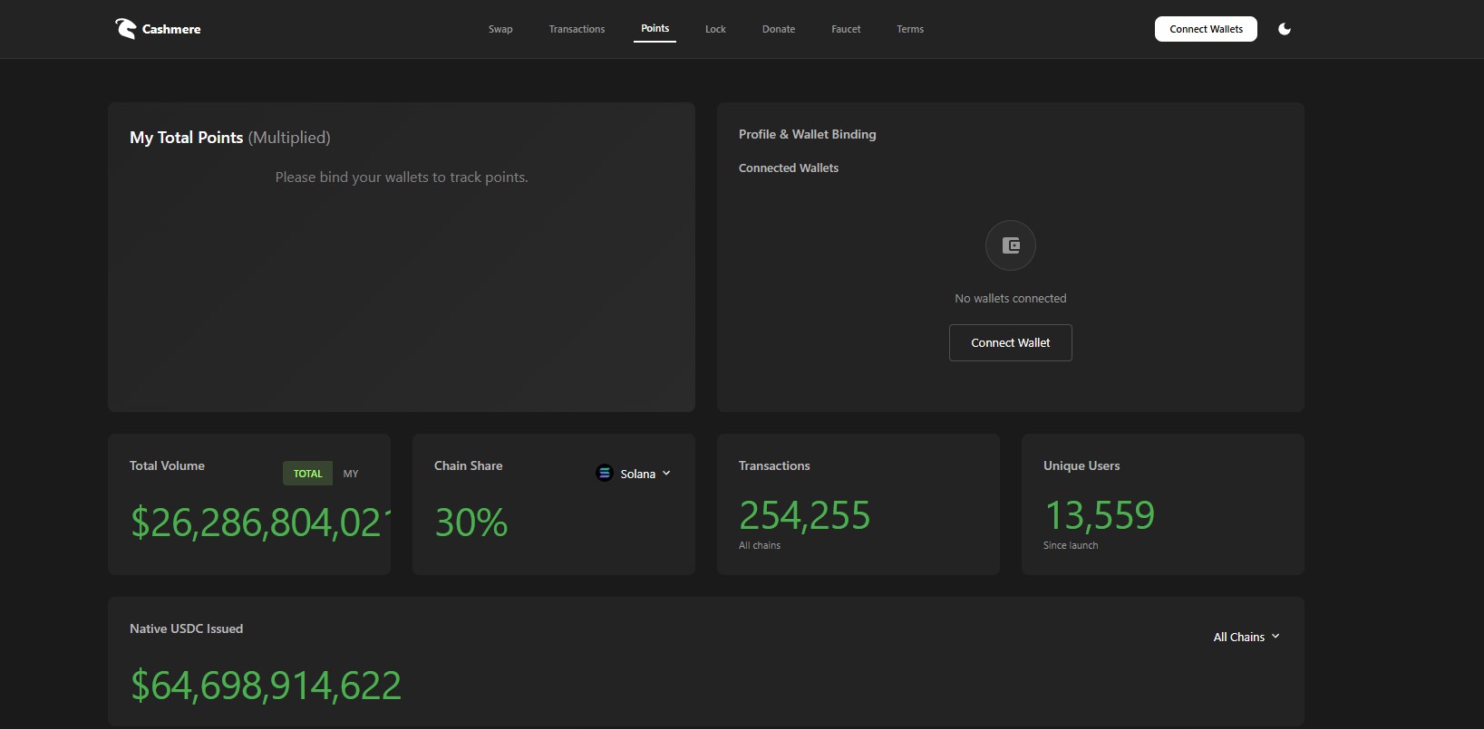This screenshot has width=1484, height=729.
Task: Click the wallet icon in Connected Wallets
Action: point(1010,245)
